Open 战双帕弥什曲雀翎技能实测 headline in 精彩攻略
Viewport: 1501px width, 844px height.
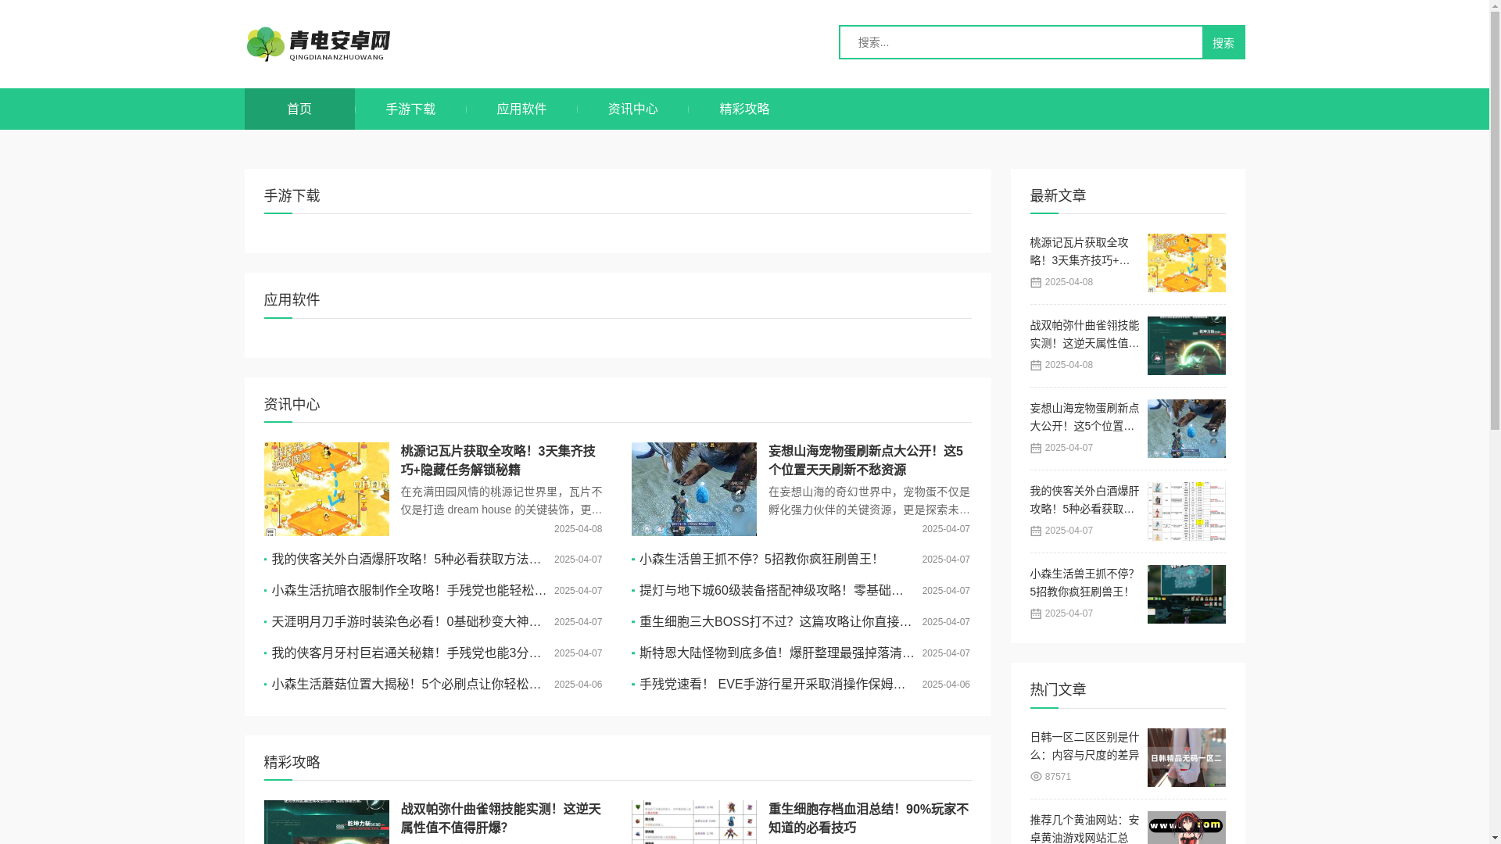click(x=500, y=818)
